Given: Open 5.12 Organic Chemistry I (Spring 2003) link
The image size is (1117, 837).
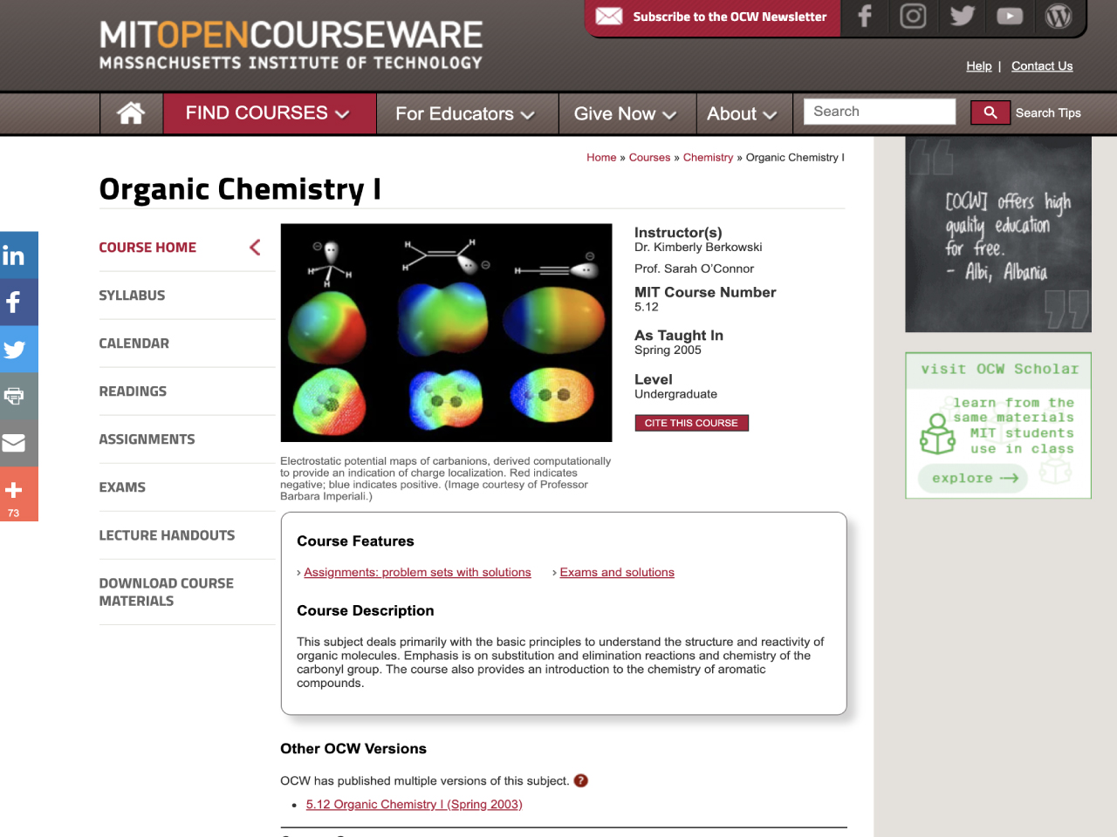Looking at the screenshot, I should tap(414, 805).
